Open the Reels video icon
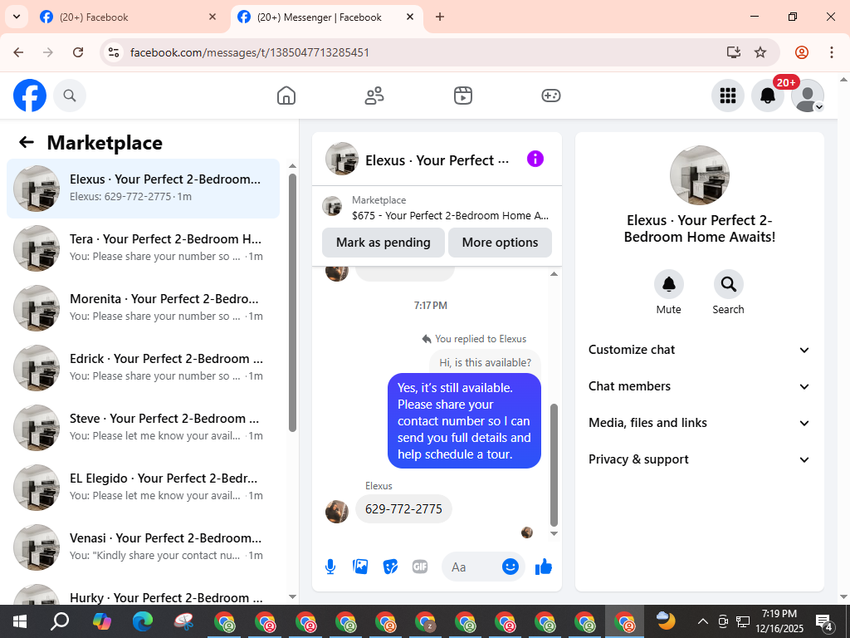The image size is (850, 638). pos(463,96)
